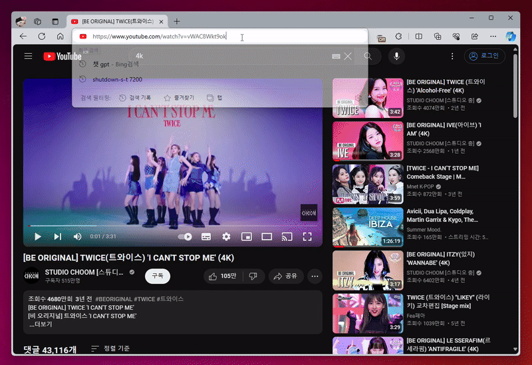This screenshot has height=365, width=532.
Task: Open the extensions puzzle icon
Action: point(398,37)
